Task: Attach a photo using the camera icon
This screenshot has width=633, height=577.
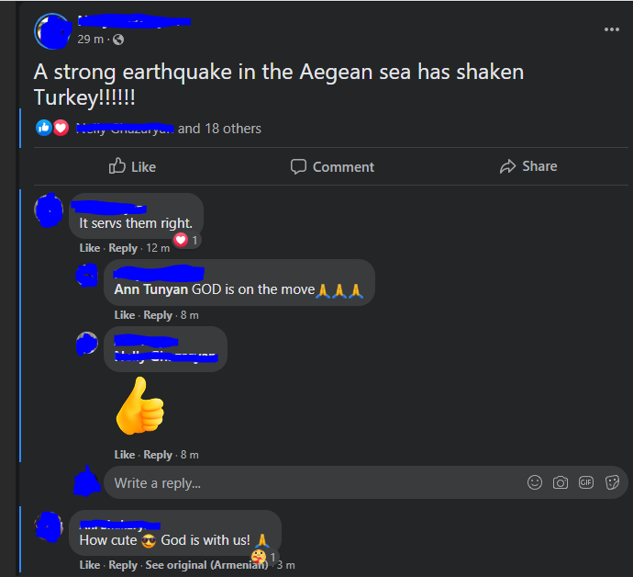Action: [561, 482]
